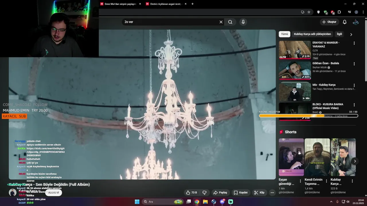
Task: Open Chrome three-dot menu
Action: click(x=363, y=12)
